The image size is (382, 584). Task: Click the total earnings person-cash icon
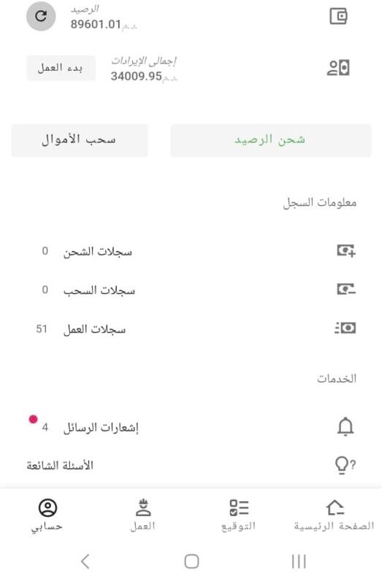[x=338, y=68]
